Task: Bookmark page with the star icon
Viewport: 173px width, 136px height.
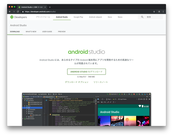Action: (x=154, y=12)
